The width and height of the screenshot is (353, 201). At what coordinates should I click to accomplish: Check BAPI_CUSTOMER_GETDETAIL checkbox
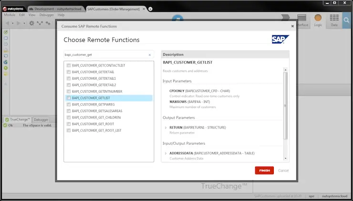[x=69, y=72]
